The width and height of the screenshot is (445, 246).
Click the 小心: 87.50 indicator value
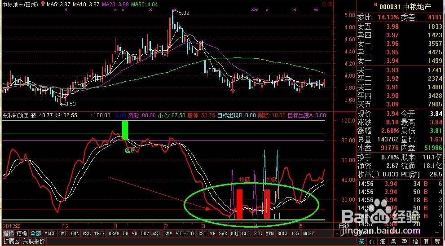click(172, 115)
